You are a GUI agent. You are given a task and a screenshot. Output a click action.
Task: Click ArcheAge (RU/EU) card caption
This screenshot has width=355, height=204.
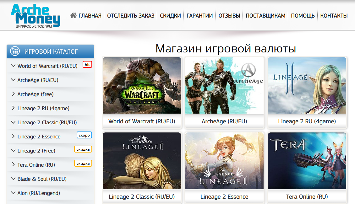coord(224,121)
